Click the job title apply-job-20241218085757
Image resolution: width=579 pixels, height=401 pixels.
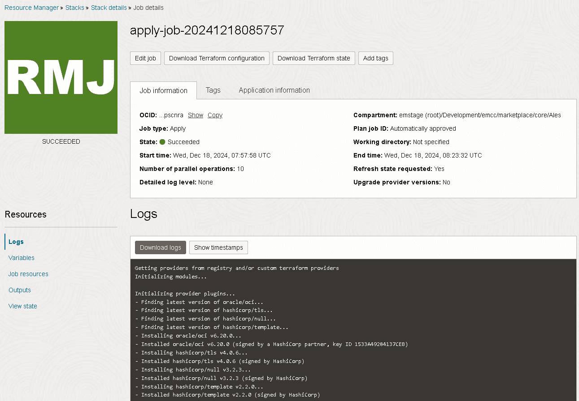point(207,30)
